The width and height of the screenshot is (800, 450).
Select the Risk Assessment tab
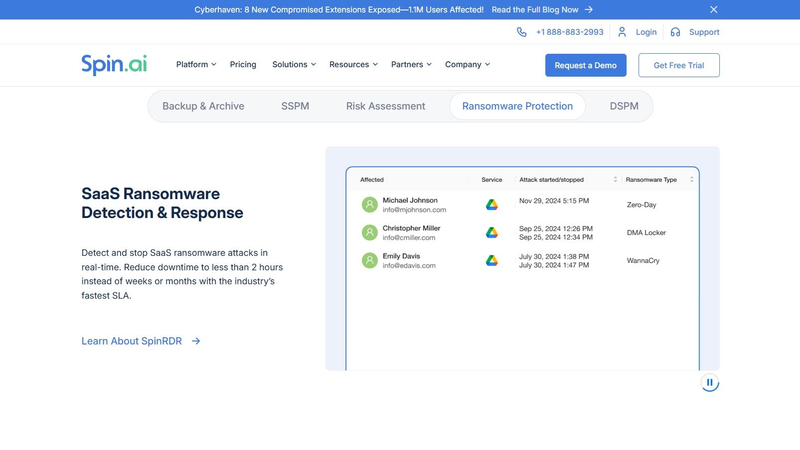pyautogui.click(x=385, y=106)
